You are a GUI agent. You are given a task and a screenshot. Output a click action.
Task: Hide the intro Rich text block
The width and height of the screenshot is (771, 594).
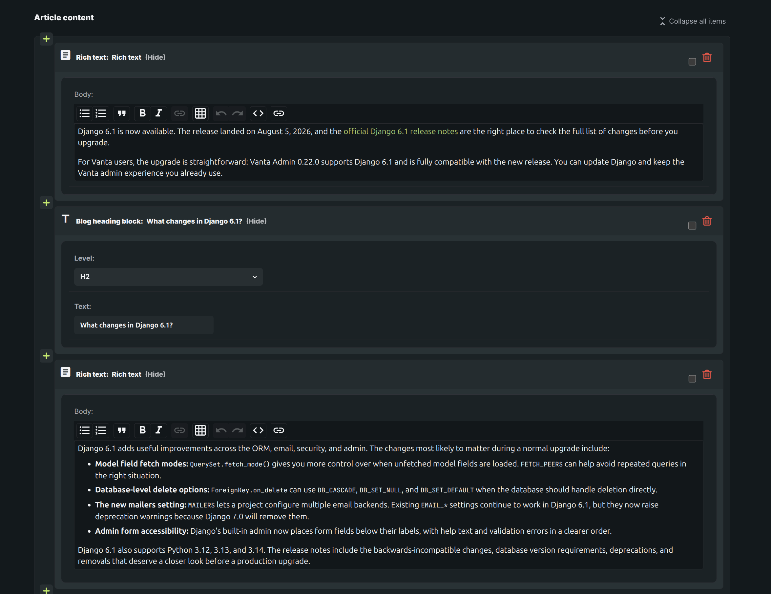pos(155,57)
